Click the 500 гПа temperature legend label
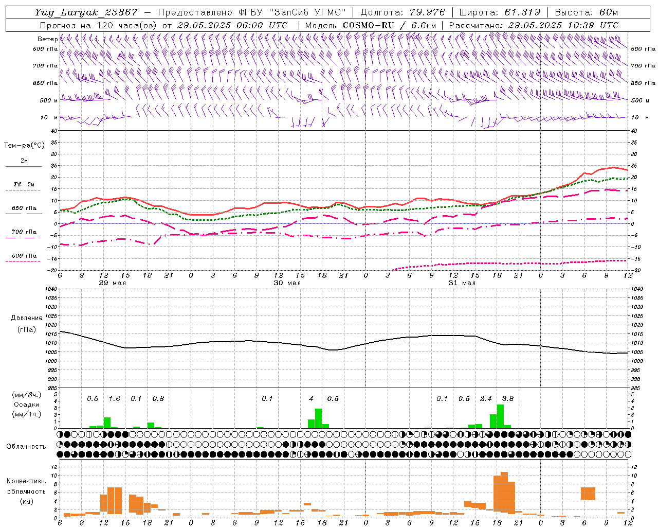Image resolution: width=658 pixels, height=527 pixels. [24, 256]
